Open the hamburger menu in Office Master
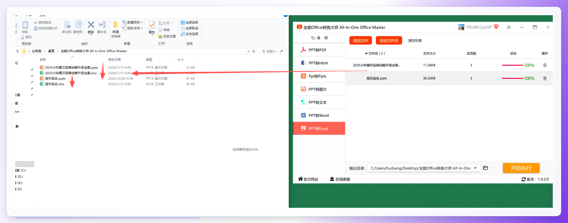 point(509,27)
